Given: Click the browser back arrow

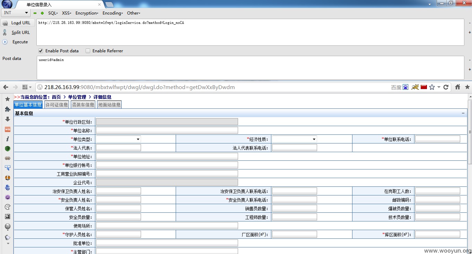Looking at the screenshot, I should coord(6,87).
